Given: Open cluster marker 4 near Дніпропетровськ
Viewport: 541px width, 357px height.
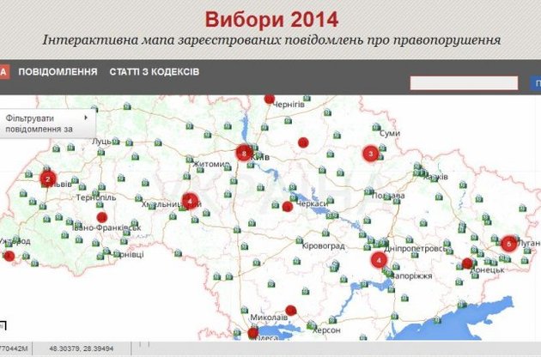Looking at the screenshot, I should (x=380, y=260).
